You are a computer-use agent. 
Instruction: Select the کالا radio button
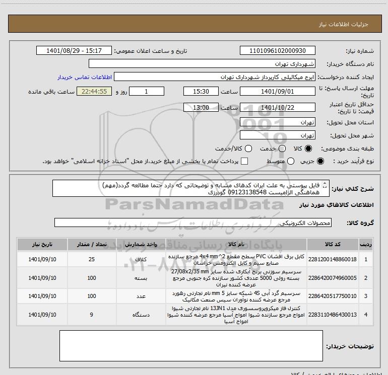click(x=308, y=148)
